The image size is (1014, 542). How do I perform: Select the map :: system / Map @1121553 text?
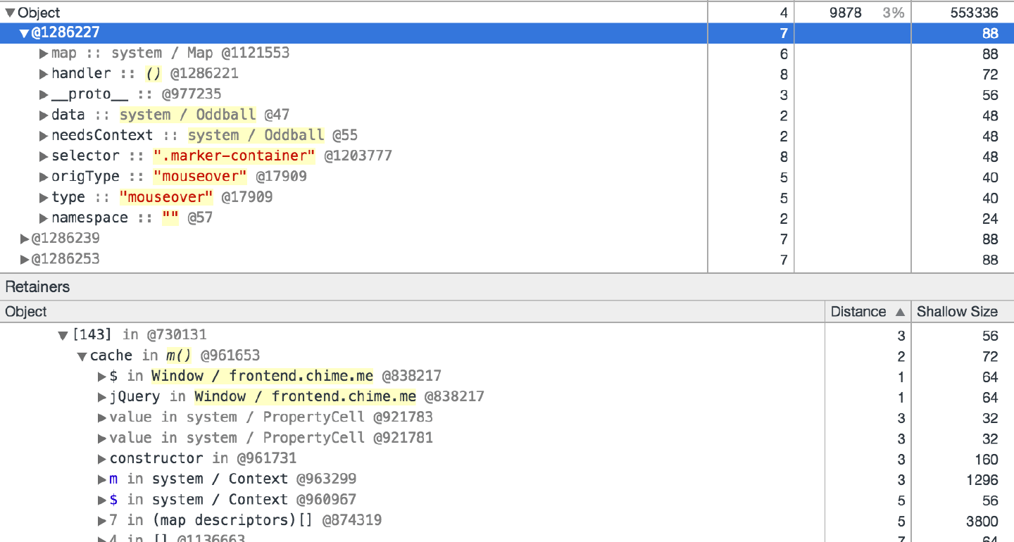170,53
